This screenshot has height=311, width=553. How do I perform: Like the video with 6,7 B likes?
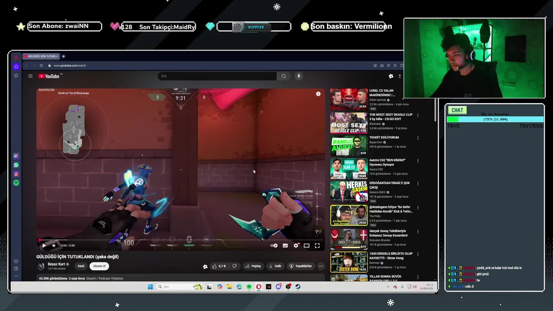click(219, 266)
